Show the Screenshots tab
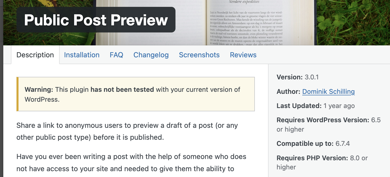This screenshot has width=390, height=177. click(199, 55)
